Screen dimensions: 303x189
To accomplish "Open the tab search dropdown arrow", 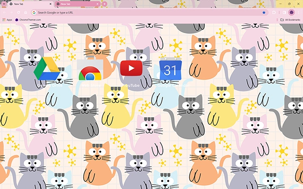I will pos(4,4).
